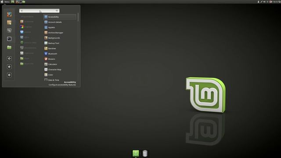Launch Firefox from the menu favorites
Image resolution: width=281 pixels, height=158 pixels.
pos(9,14)
